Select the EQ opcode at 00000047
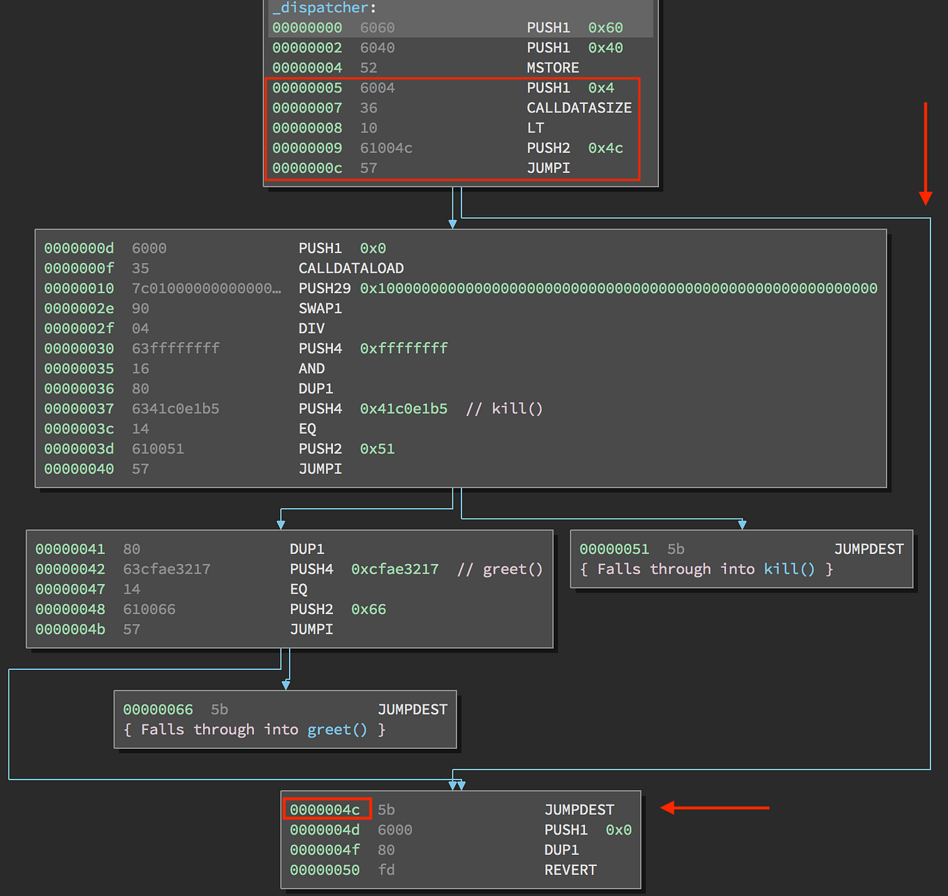 coord(300,589)
